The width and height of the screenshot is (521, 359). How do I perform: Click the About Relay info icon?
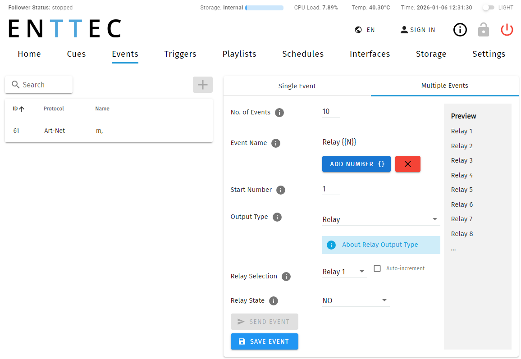pyautogui.click(x=331, y=245)
